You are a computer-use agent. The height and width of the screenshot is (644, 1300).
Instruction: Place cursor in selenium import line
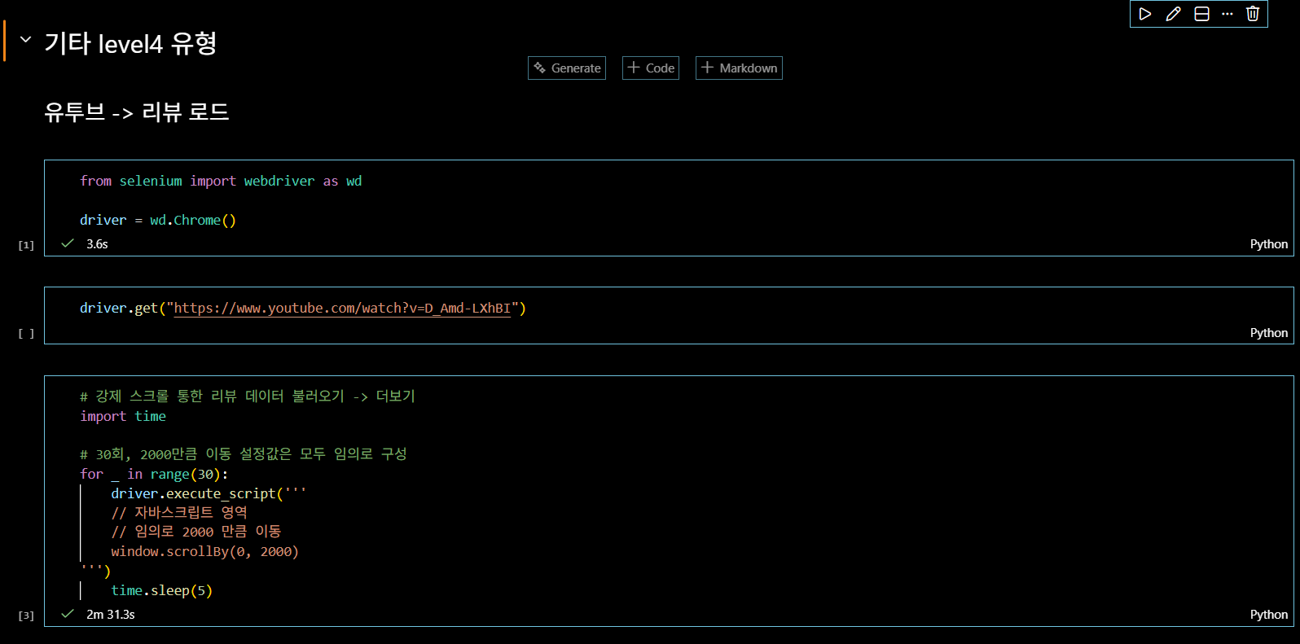(221, 181)
